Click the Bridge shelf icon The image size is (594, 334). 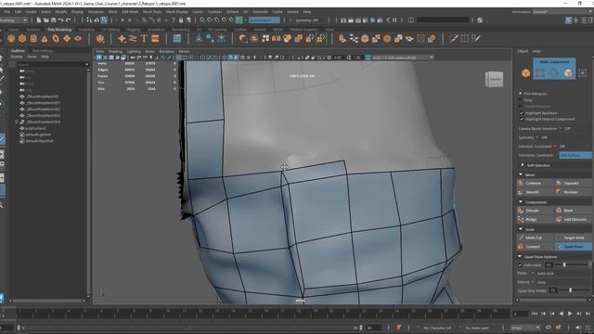pos(354,39)
